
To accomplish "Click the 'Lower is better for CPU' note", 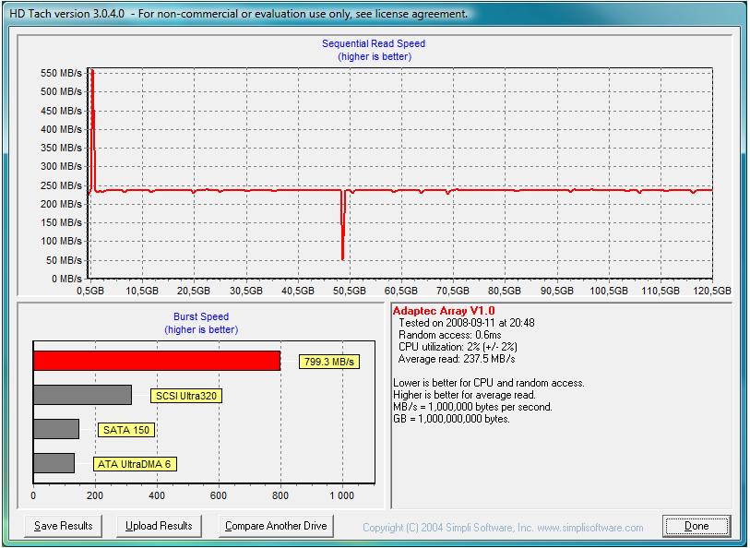I will pos(488,383).
